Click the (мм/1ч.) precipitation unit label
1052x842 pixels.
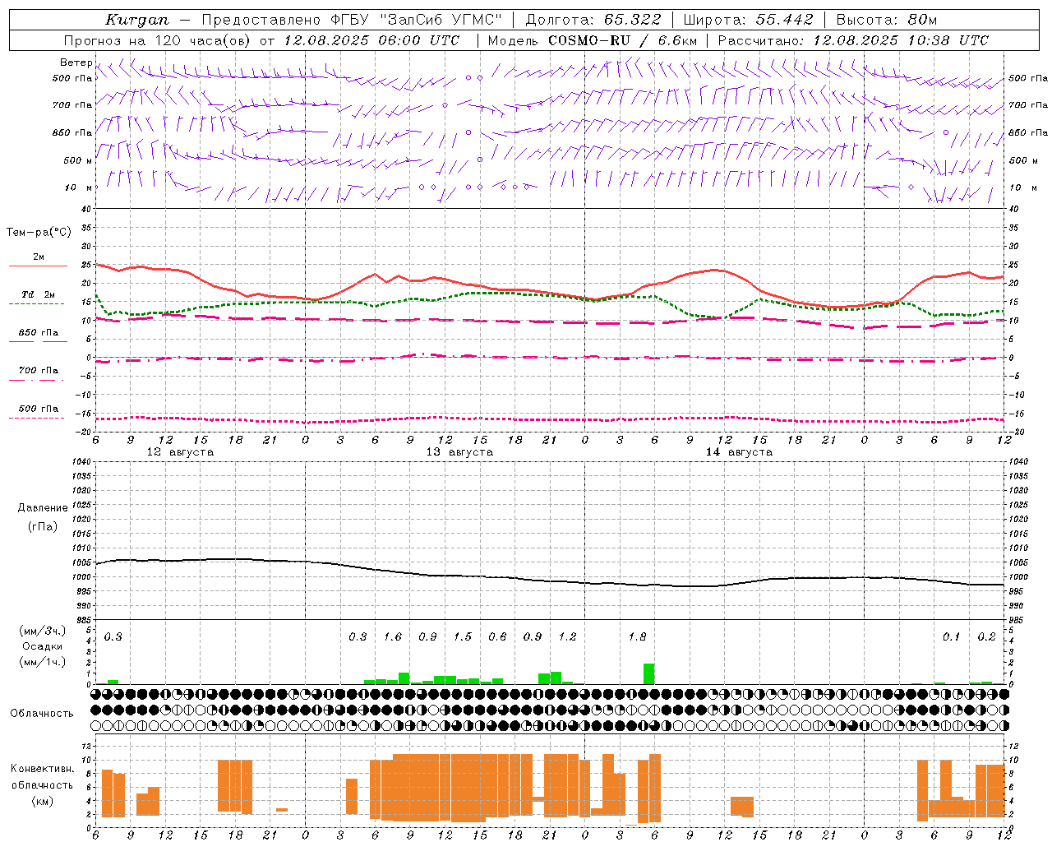click(x=43, y=662)
